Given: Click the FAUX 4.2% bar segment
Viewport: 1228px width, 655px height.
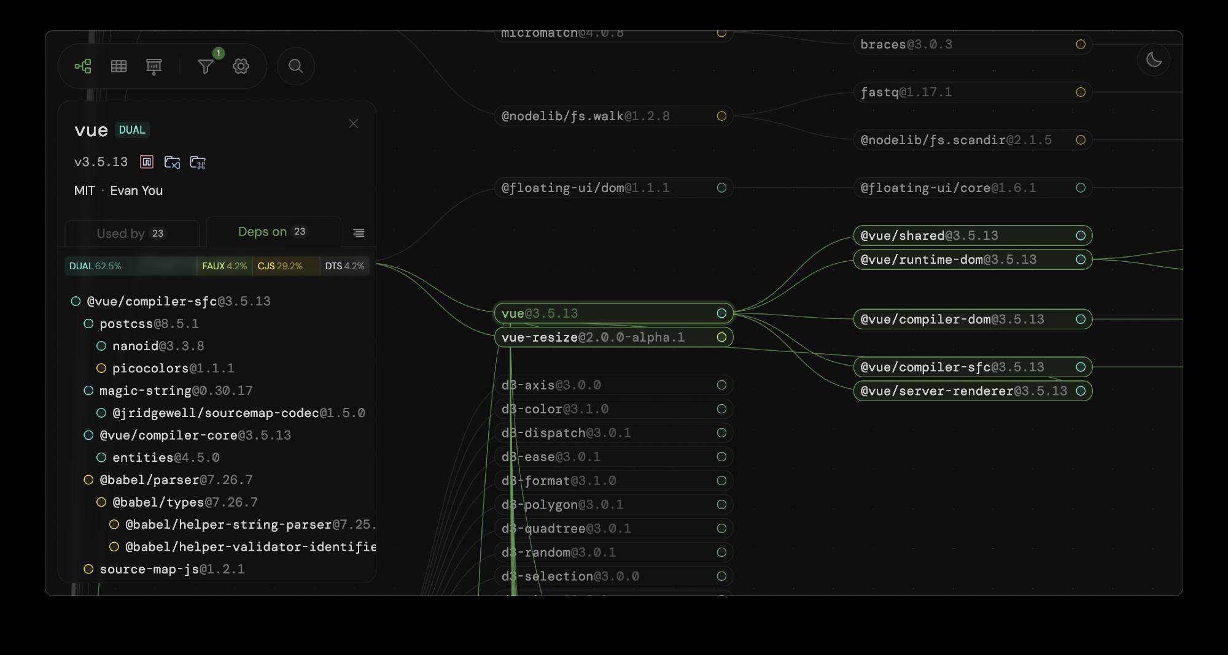Looking at the screenshot, I should (224, 266).
